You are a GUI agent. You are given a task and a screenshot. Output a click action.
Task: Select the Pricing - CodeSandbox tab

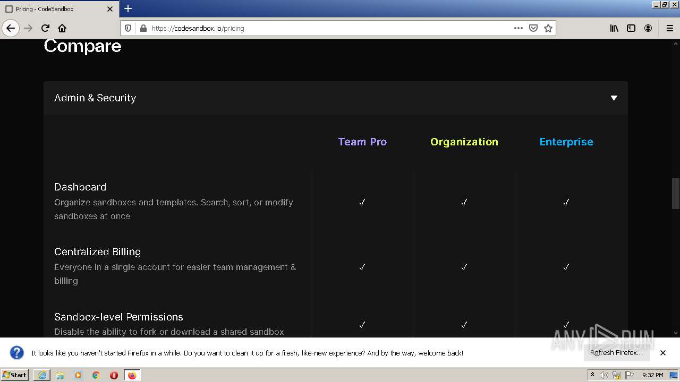coord(59,9)
